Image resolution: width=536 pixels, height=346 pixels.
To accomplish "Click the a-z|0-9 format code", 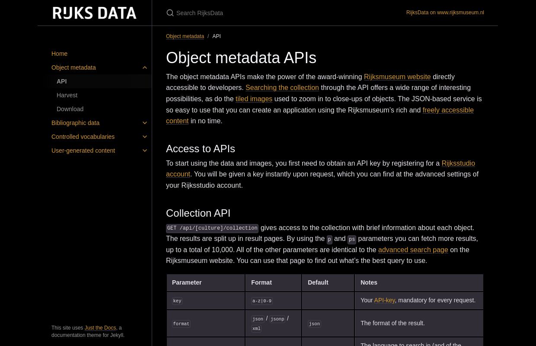I will click(262, 301).
